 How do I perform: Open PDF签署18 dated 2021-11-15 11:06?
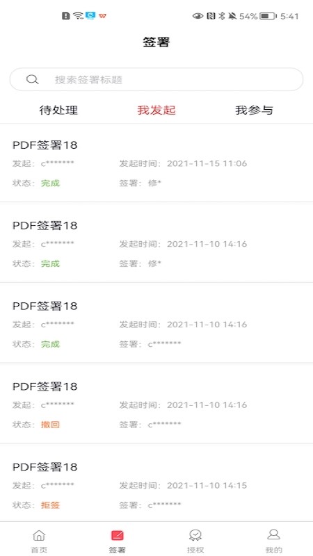coord(156,163)
